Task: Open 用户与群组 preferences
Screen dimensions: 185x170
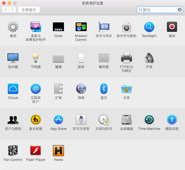Action: pos(13,120)
